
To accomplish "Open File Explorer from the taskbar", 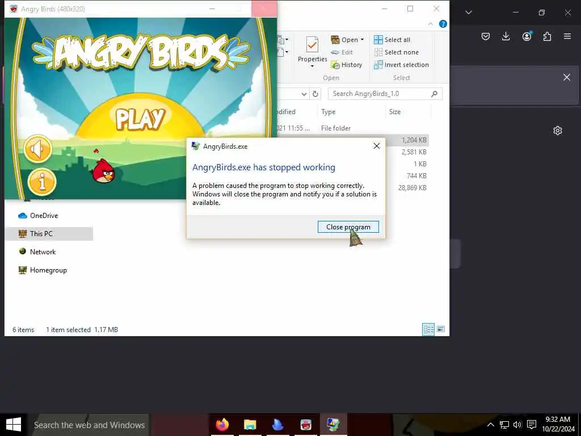I will [x=250, y=425].
